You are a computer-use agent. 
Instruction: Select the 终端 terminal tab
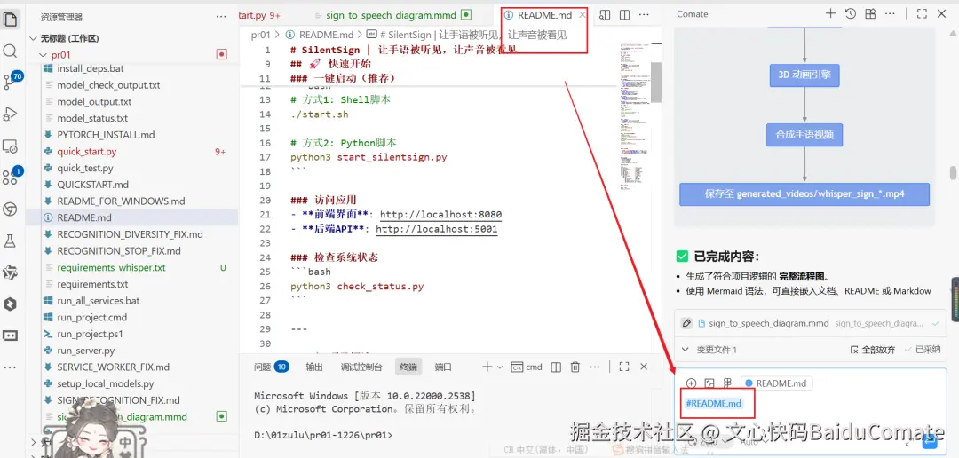(408, 367)
